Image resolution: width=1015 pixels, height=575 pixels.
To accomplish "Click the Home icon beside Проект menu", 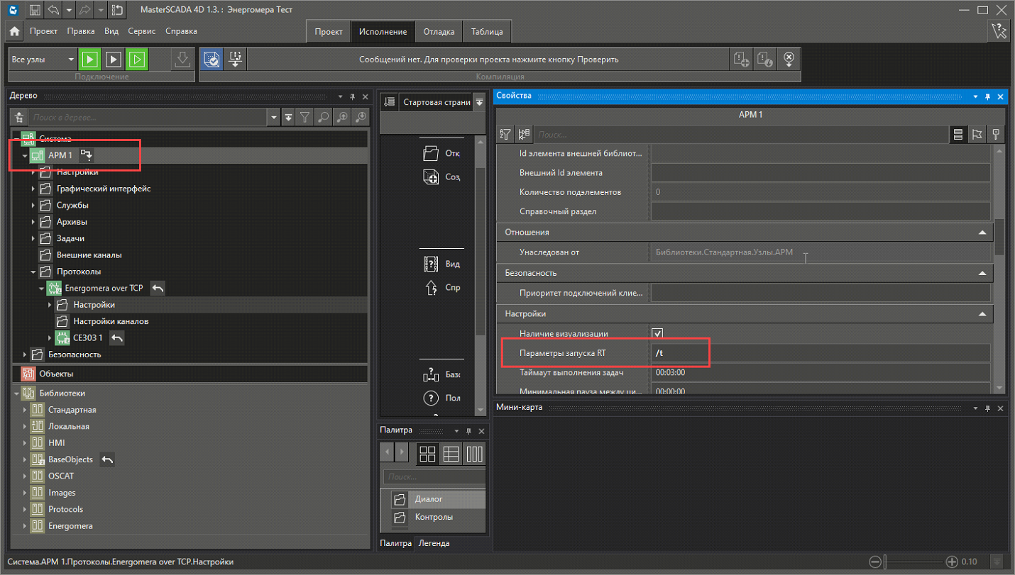I will point(14,32).
